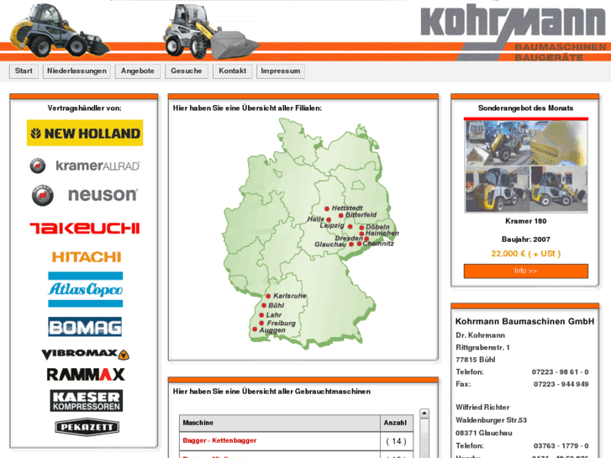This screenshot has height=458, width=611.
Task: Pick the Leipzig branch marker
Action: (x=350, y=226)
